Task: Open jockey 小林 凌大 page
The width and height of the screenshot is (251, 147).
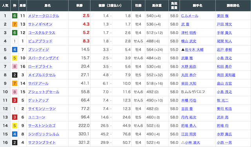Action: (193, 143)
